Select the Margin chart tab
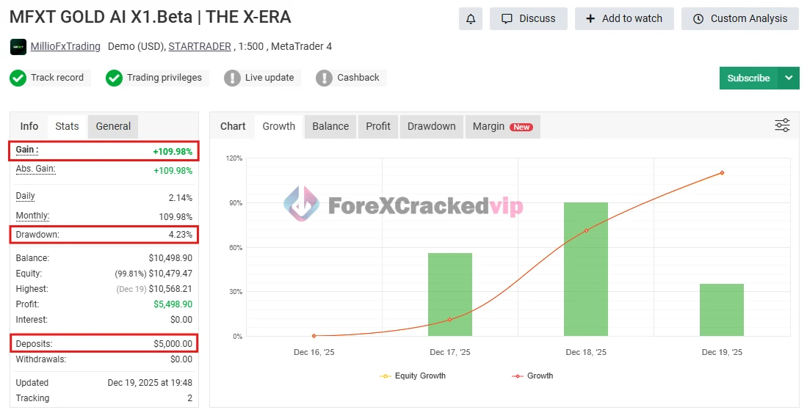 click(x=502, y=126)
